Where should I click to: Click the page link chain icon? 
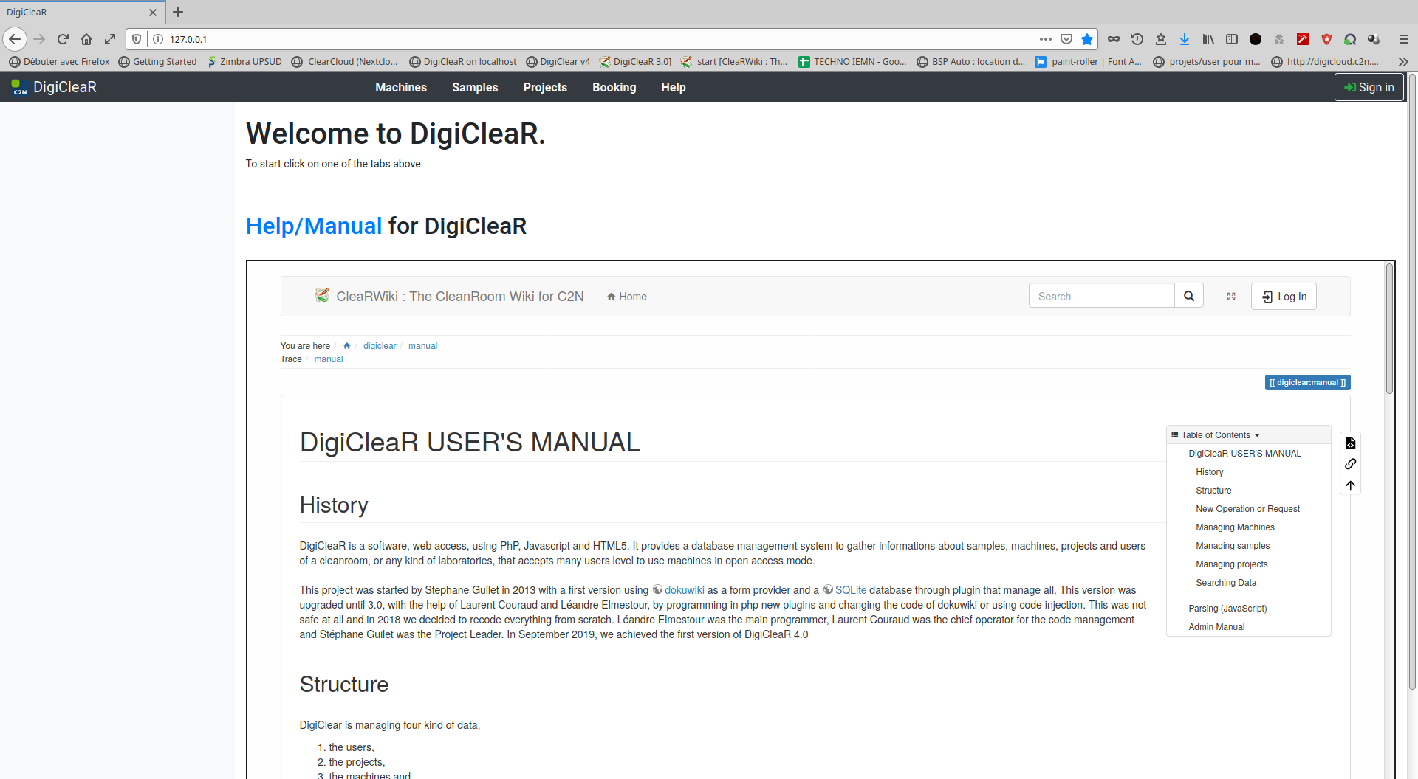[1350, 464]
